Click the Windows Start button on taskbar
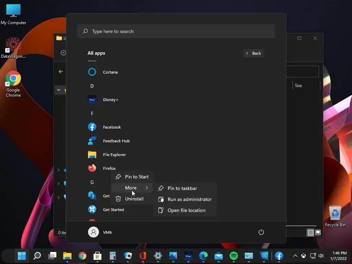Screen dimensions: 352x264 point(22,256)
